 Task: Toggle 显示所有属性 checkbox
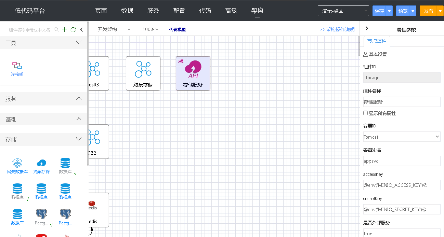click(365, 113)
